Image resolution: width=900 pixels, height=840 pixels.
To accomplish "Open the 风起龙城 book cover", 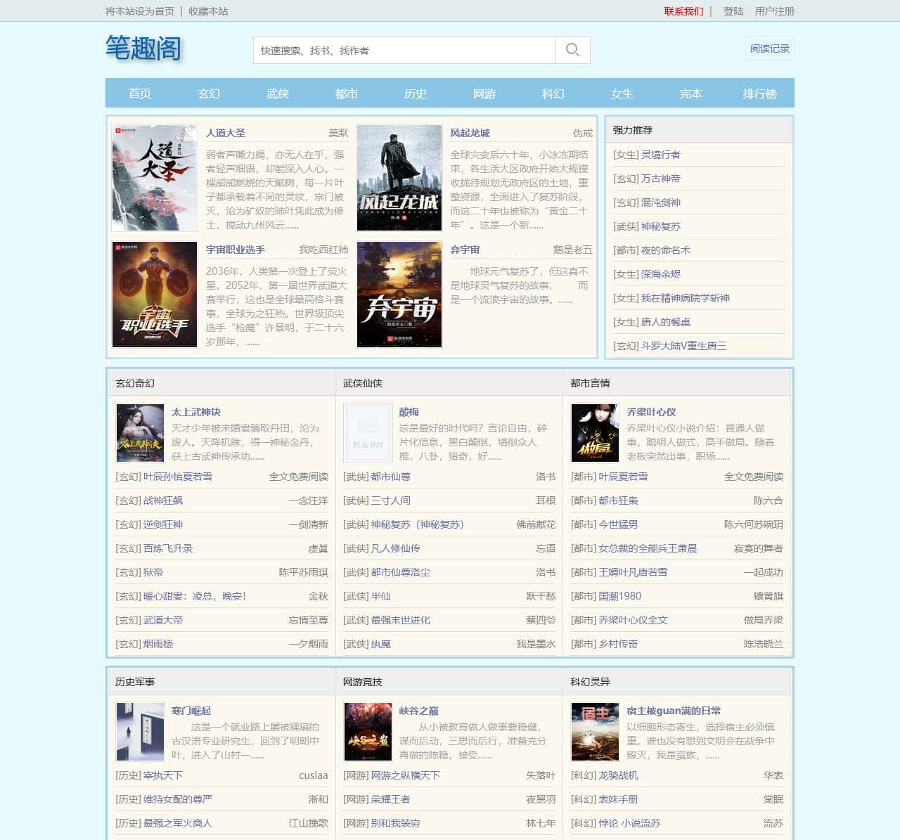I will pyautogui.click(x=399, y=178).
